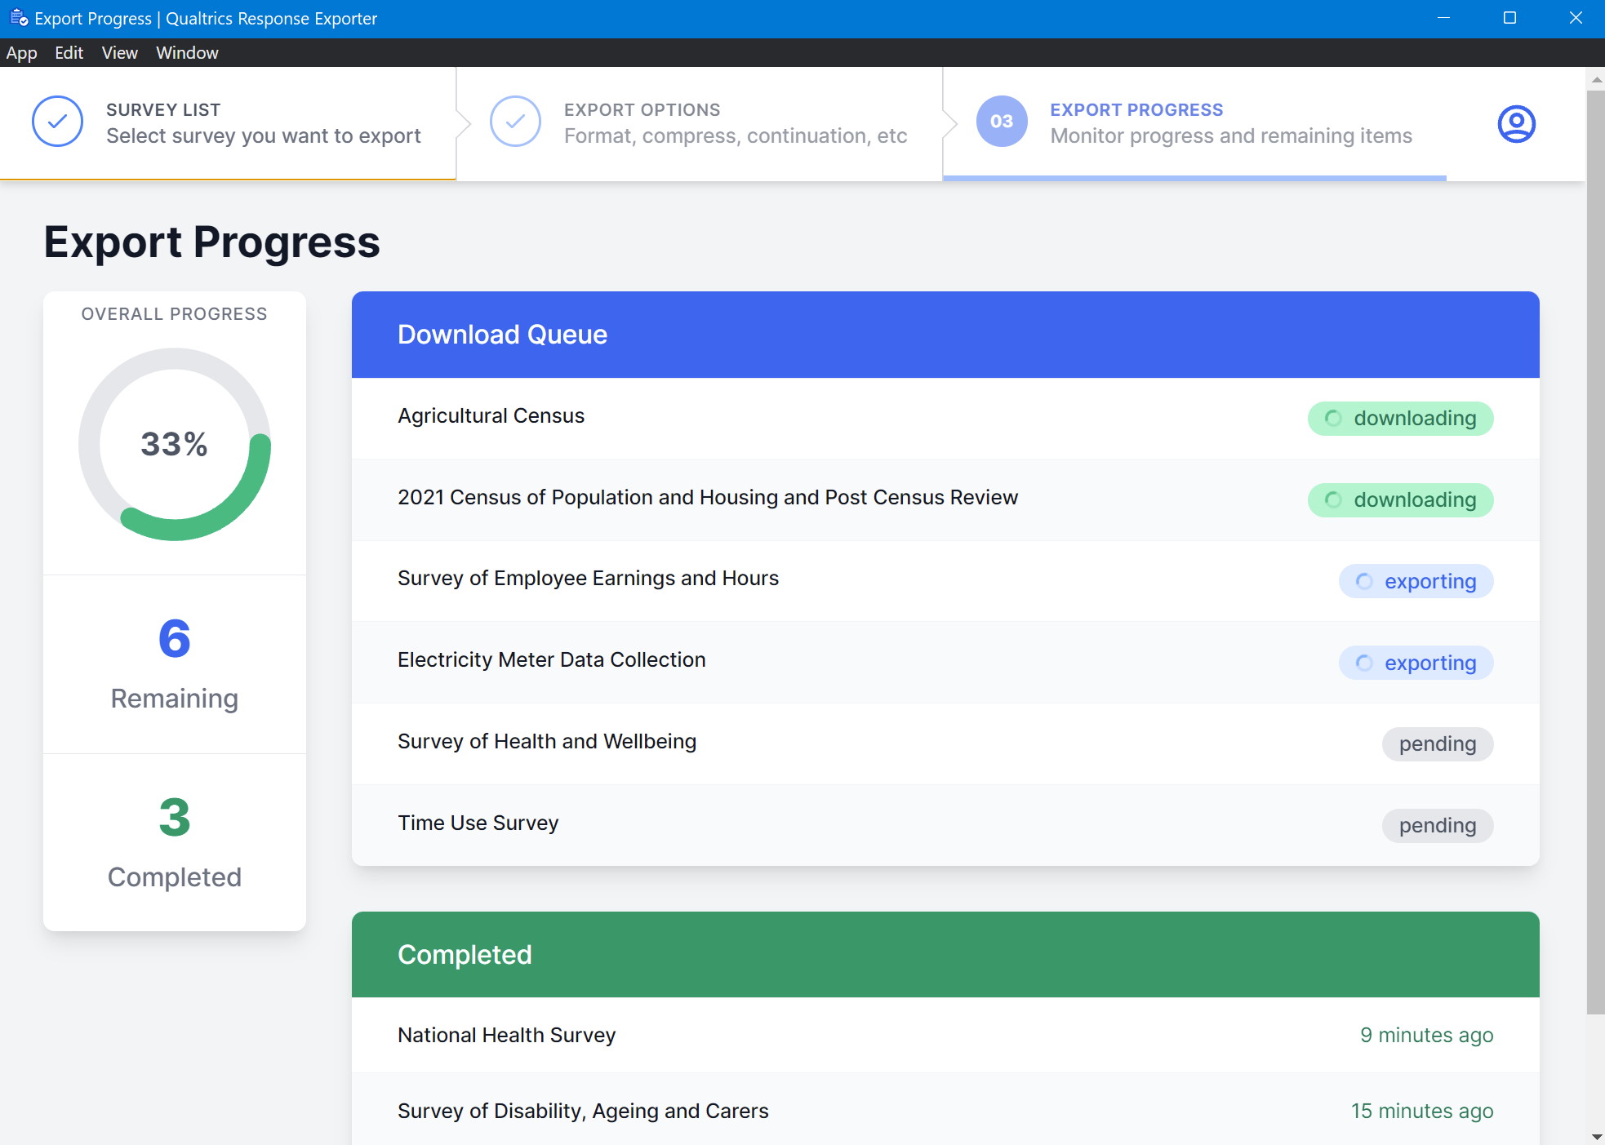The image size is (1605, 1145).
Task: Click spinner icon on Agricultural Census downloading badge
Action: (1333, 419)
